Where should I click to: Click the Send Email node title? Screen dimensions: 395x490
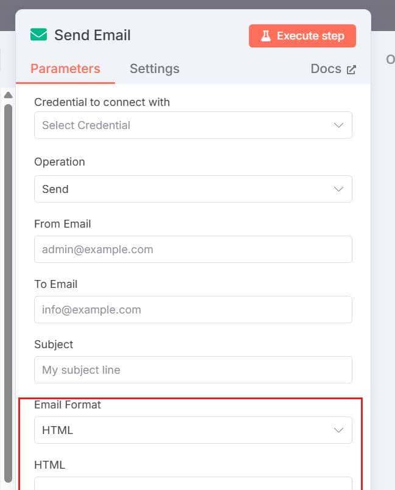(93, 35)
